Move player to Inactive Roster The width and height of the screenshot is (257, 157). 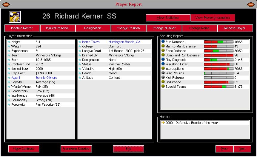tap(22, 28)
